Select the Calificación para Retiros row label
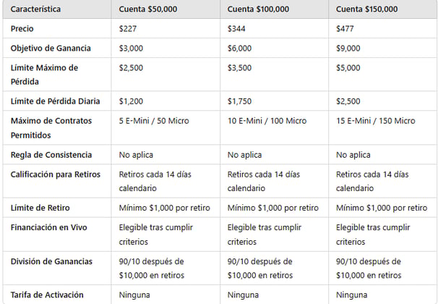This screenshot has height=304, width=438. [56, 174]
